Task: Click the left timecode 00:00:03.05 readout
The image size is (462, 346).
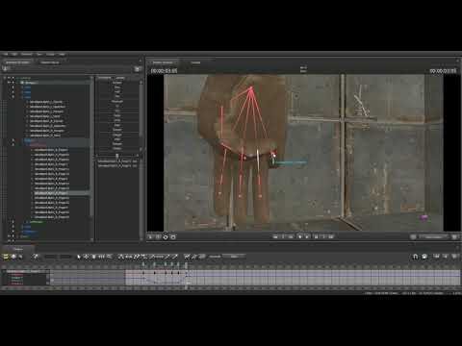Action: [x=164, y=70]
